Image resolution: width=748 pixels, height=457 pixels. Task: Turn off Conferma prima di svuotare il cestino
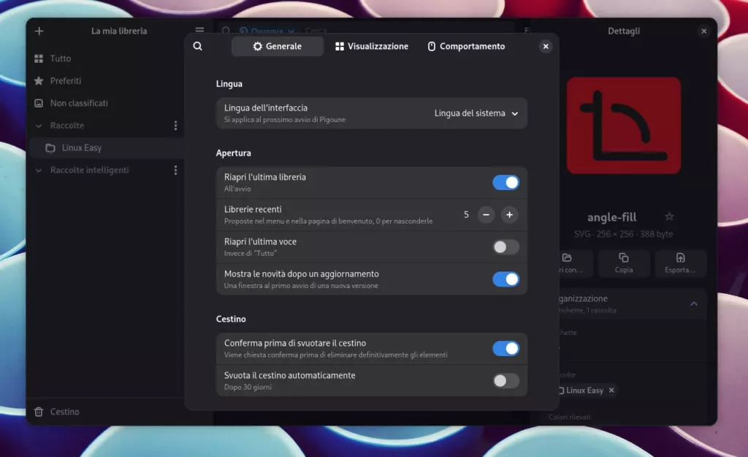[x=505, y=349]
